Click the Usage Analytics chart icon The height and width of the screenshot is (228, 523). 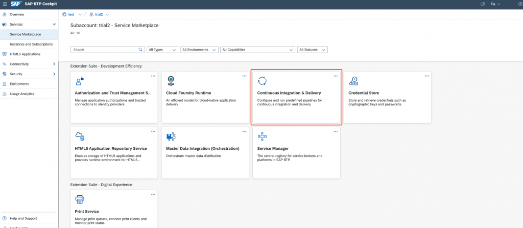point(4,94)
